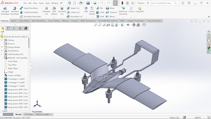
Task: Select the Revolved Boss/Base tool
Action: pyautogui.click(x=15, y=11)
